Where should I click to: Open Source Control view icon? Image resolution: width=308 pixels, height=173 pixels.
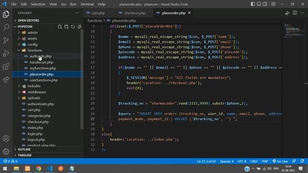pos(6,40)
